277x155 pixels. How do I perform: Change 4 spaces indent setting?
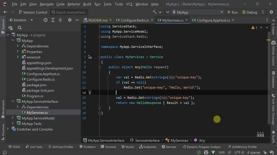click(x=254, y=152)
